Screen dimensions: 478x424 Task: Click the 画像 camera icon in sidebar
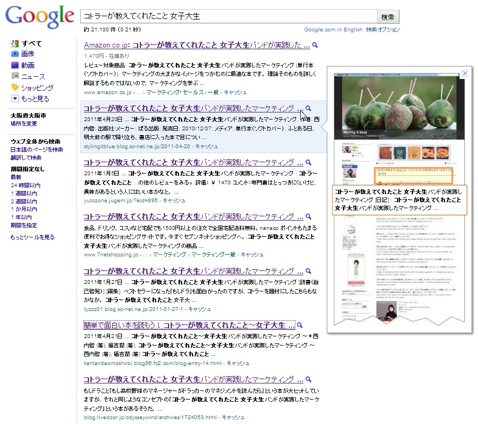[x=15, y=54]
